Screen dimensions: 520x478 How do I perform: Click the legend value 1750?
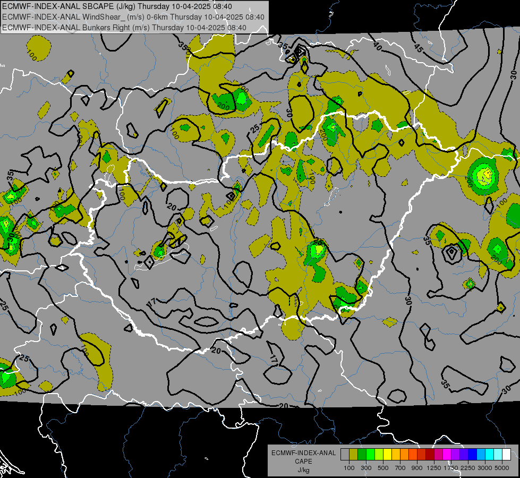pos(451,468)
